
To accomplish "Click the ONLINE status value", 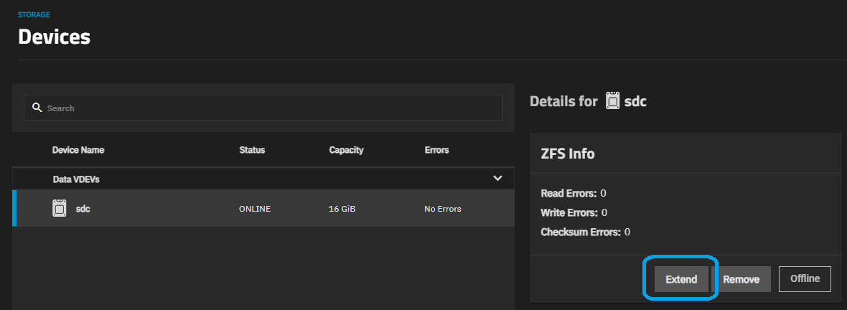I will coord(254,209).
